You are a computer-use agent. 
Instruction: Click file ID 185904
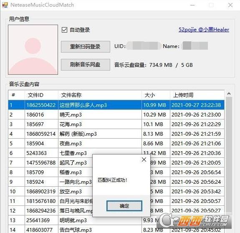coord(35,144)
